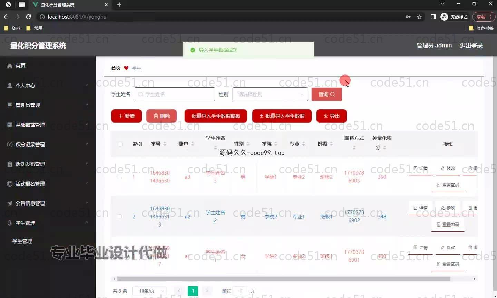The height and width of the screenshot is (298, 497).
Task: Click 重置密码 for student a2
Action: (x=448, y=225)
